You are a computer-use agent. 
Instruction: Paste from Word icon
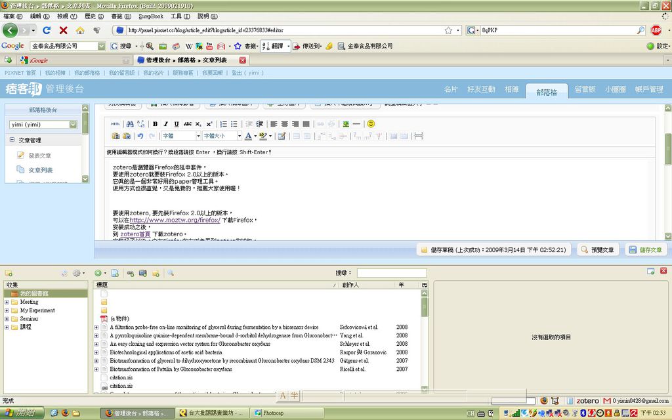(x=127, y=136)
